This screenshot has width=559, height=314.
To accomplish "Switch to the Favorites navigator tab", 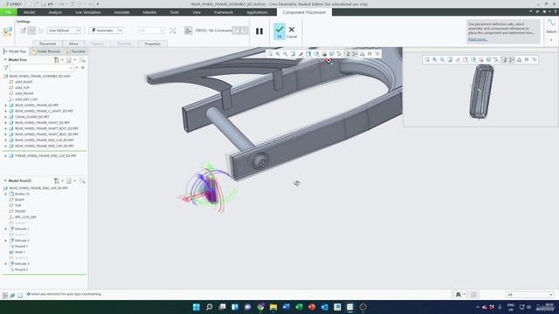I will tap(75, 51).
